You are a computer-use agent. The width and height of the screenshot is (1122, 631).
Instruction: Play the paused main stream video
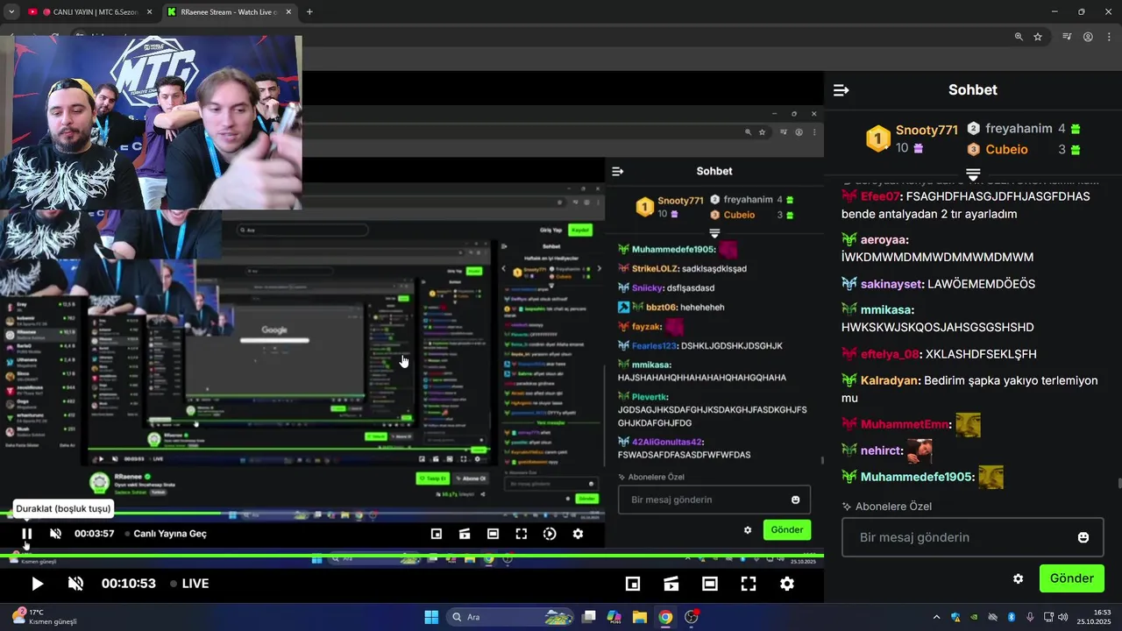coord(37,584)
